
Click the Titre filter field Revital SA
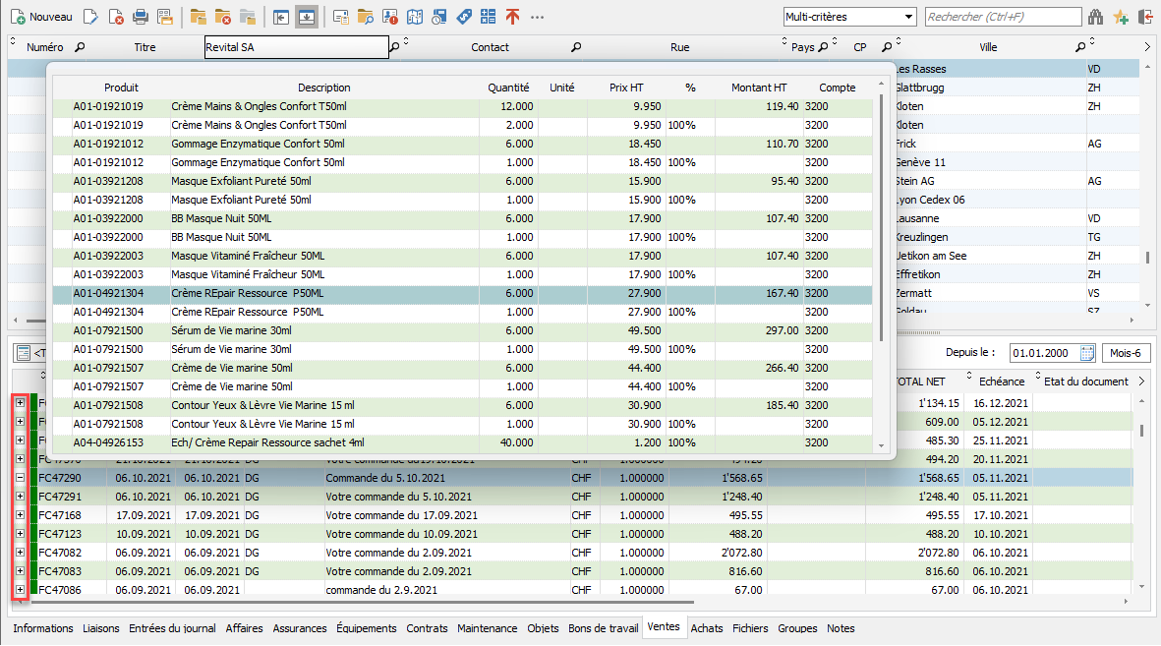coord(296,46)
